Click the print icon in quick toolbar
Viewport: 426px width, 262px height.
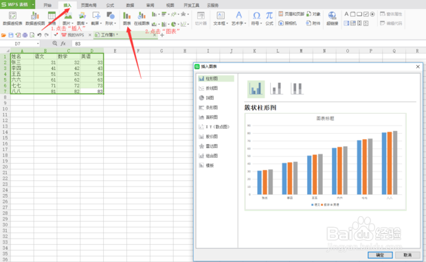(x=25, y=35)
